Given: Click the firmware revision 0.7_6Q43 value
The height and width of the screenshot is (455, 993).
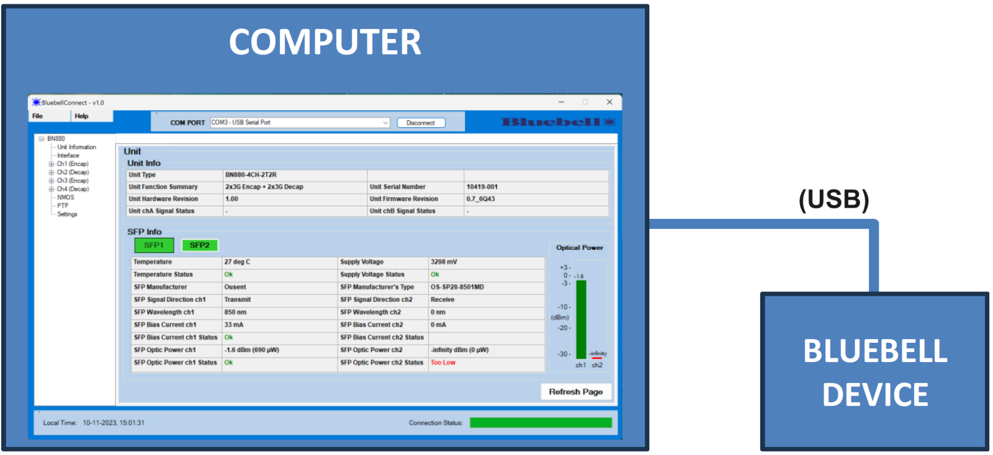Looking at the screenshot, I should 480,199.
